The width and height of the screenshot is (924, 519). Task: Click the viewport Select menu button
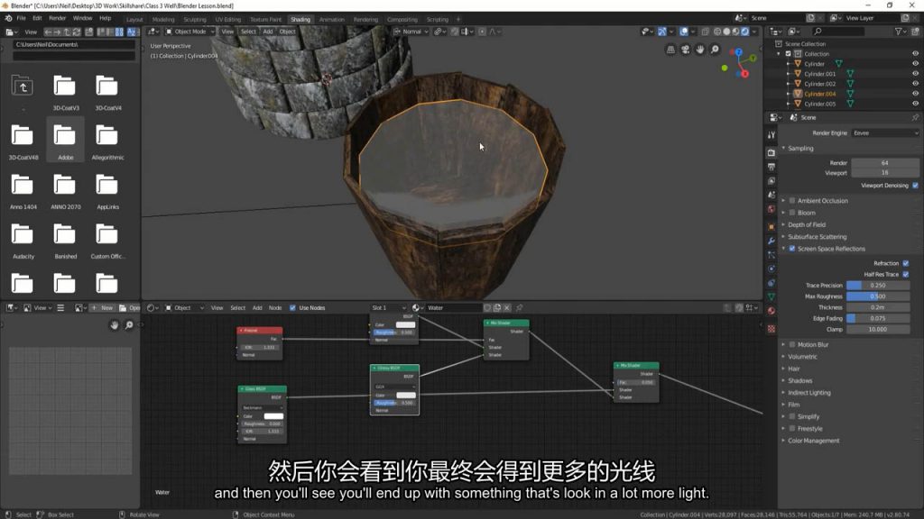[x=249, y=32]
